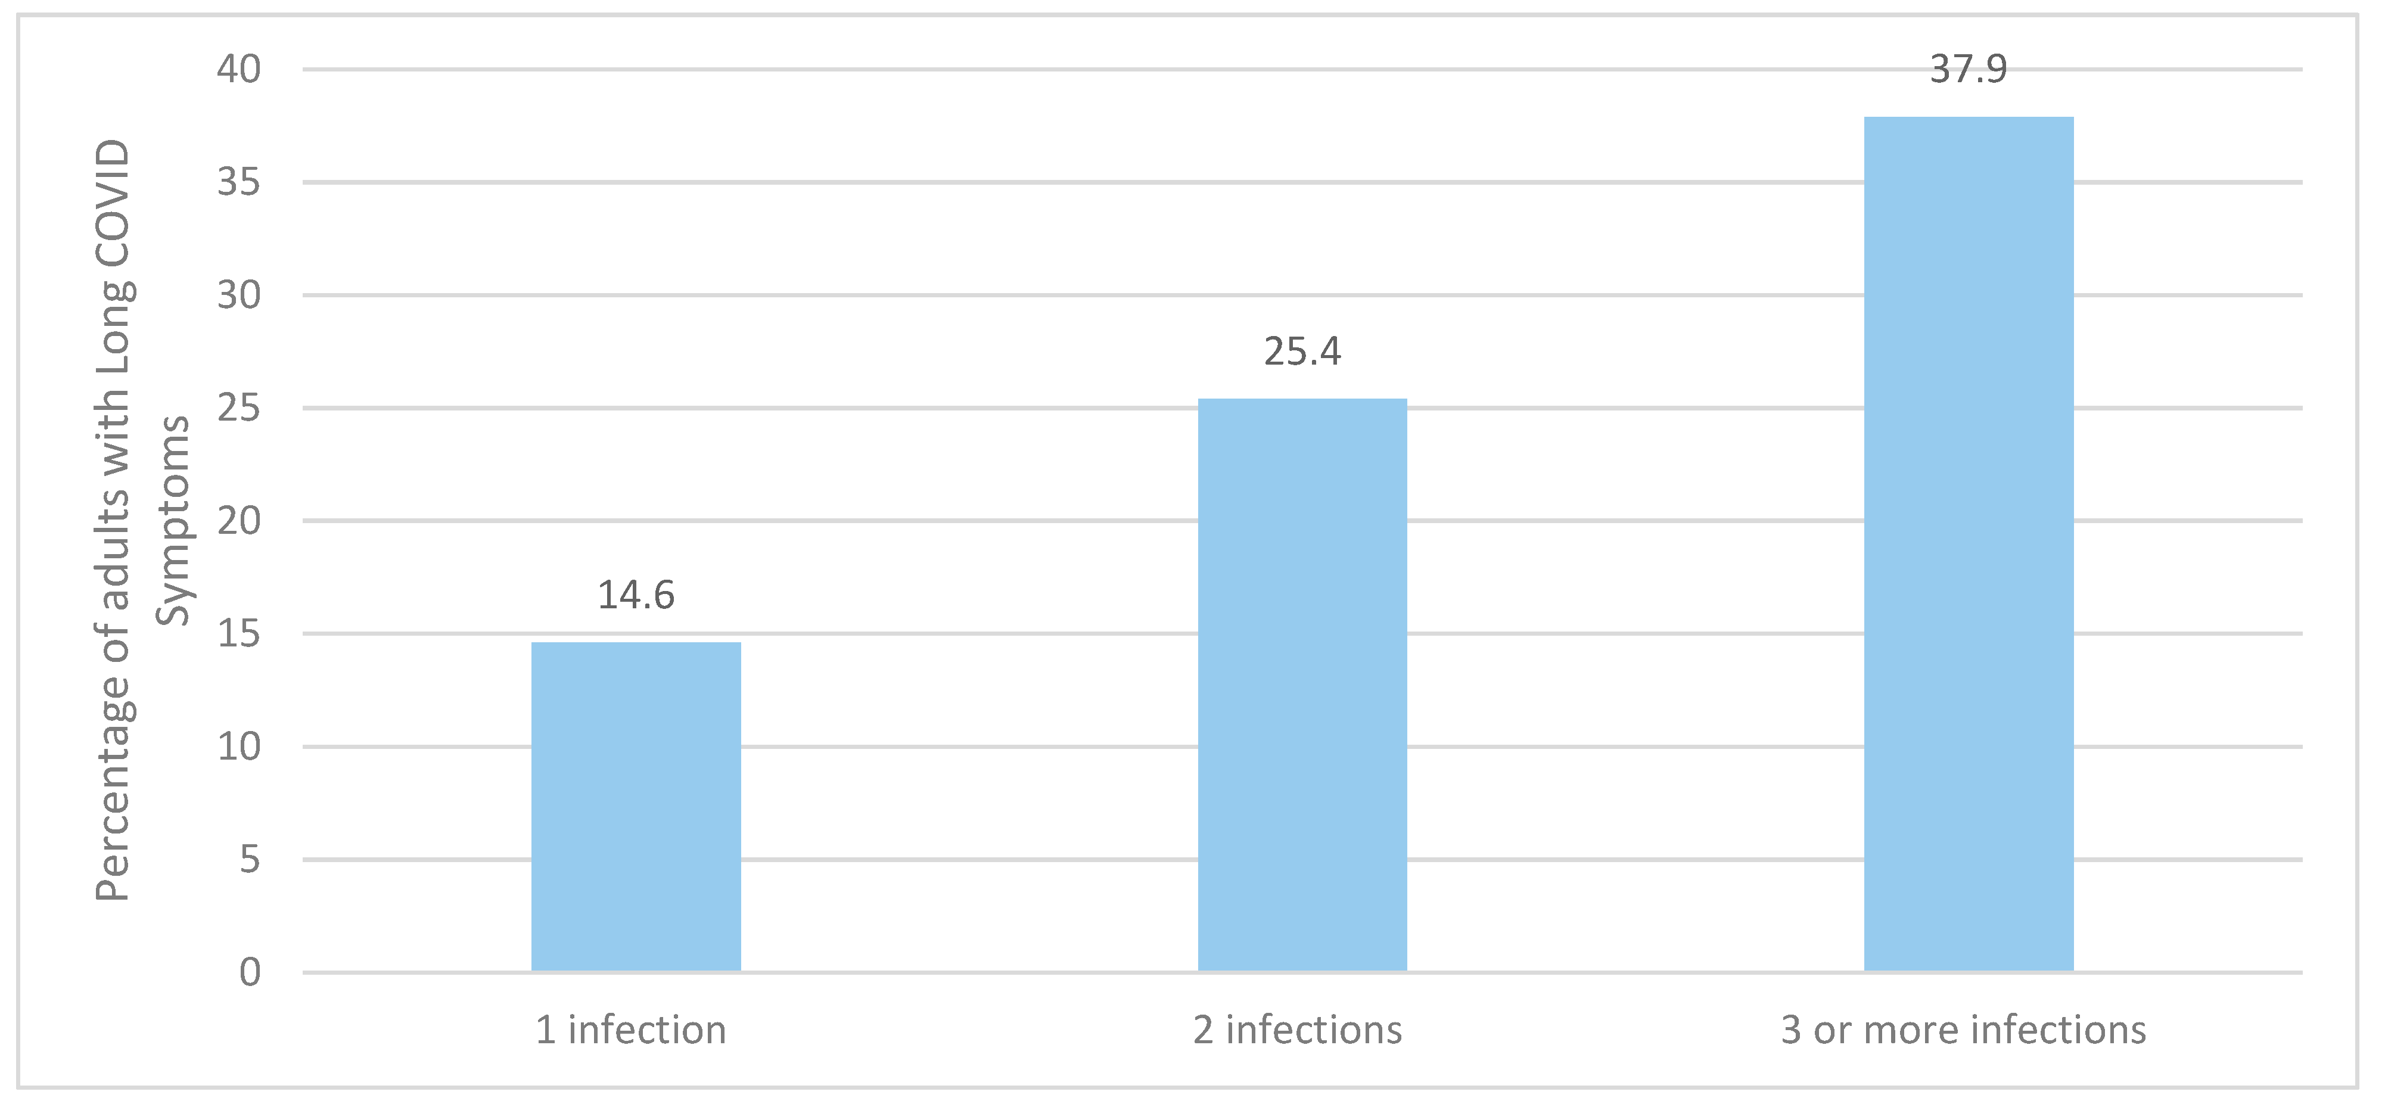
Task: Select the 2 infections bar
Action: [x=1302, y=685]
